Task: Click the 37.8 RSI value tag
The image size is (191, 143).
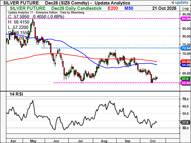Action: [186, 122]
